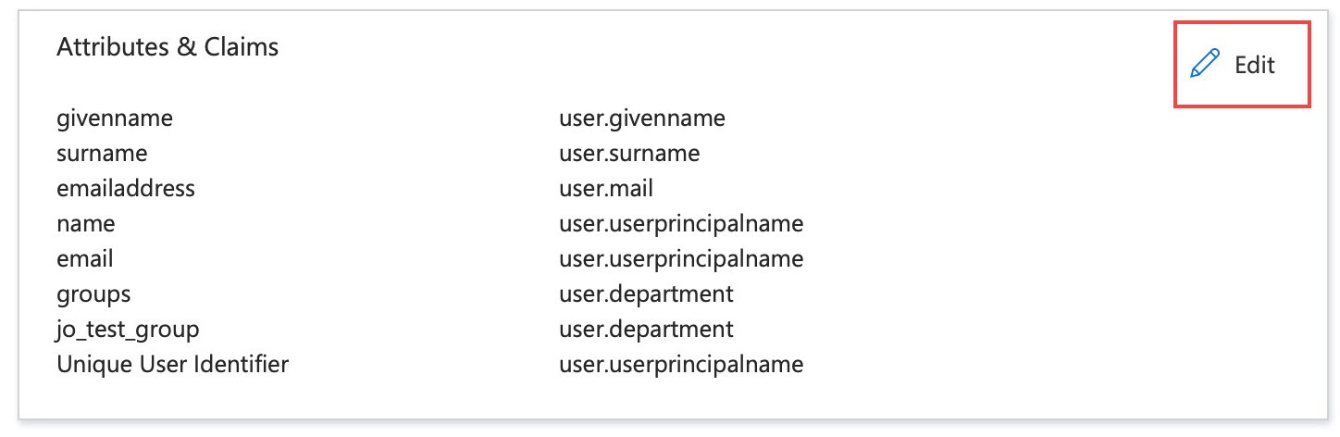1340x437 pixels.
Task: Click the givenname claim name
Action: point(115,119)
